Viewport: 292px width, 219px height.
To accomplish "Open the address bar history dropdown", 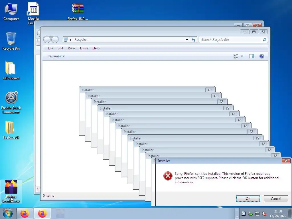I will click(x=187, y=40).
